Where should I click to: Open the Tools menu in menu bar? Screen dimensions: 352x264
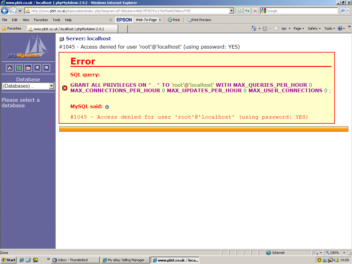56,20
